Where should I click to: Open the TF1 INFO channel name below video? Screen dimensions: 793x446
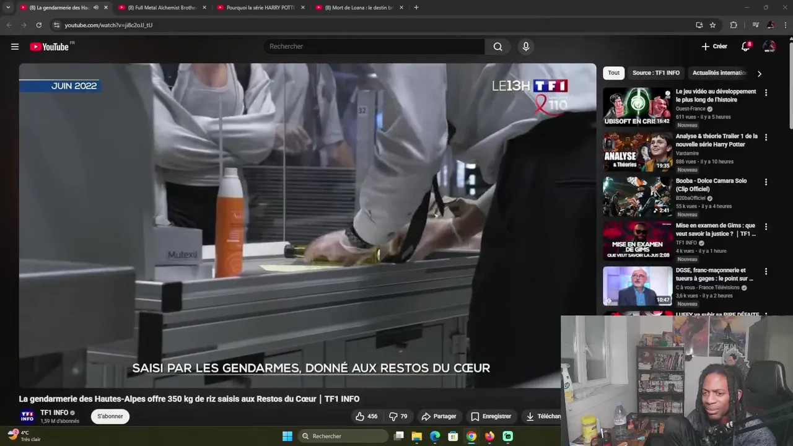pos(55,413)
